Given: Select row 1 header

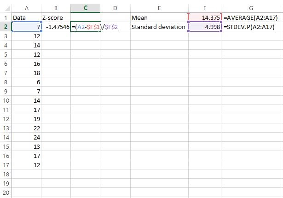Looking at the screenshot, I should coord(6,17).
